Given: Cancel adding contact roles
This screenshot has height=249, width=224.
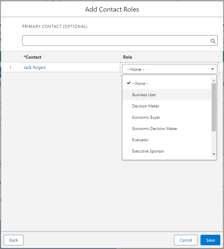Looking at the screenshot, I should [186, 240].
